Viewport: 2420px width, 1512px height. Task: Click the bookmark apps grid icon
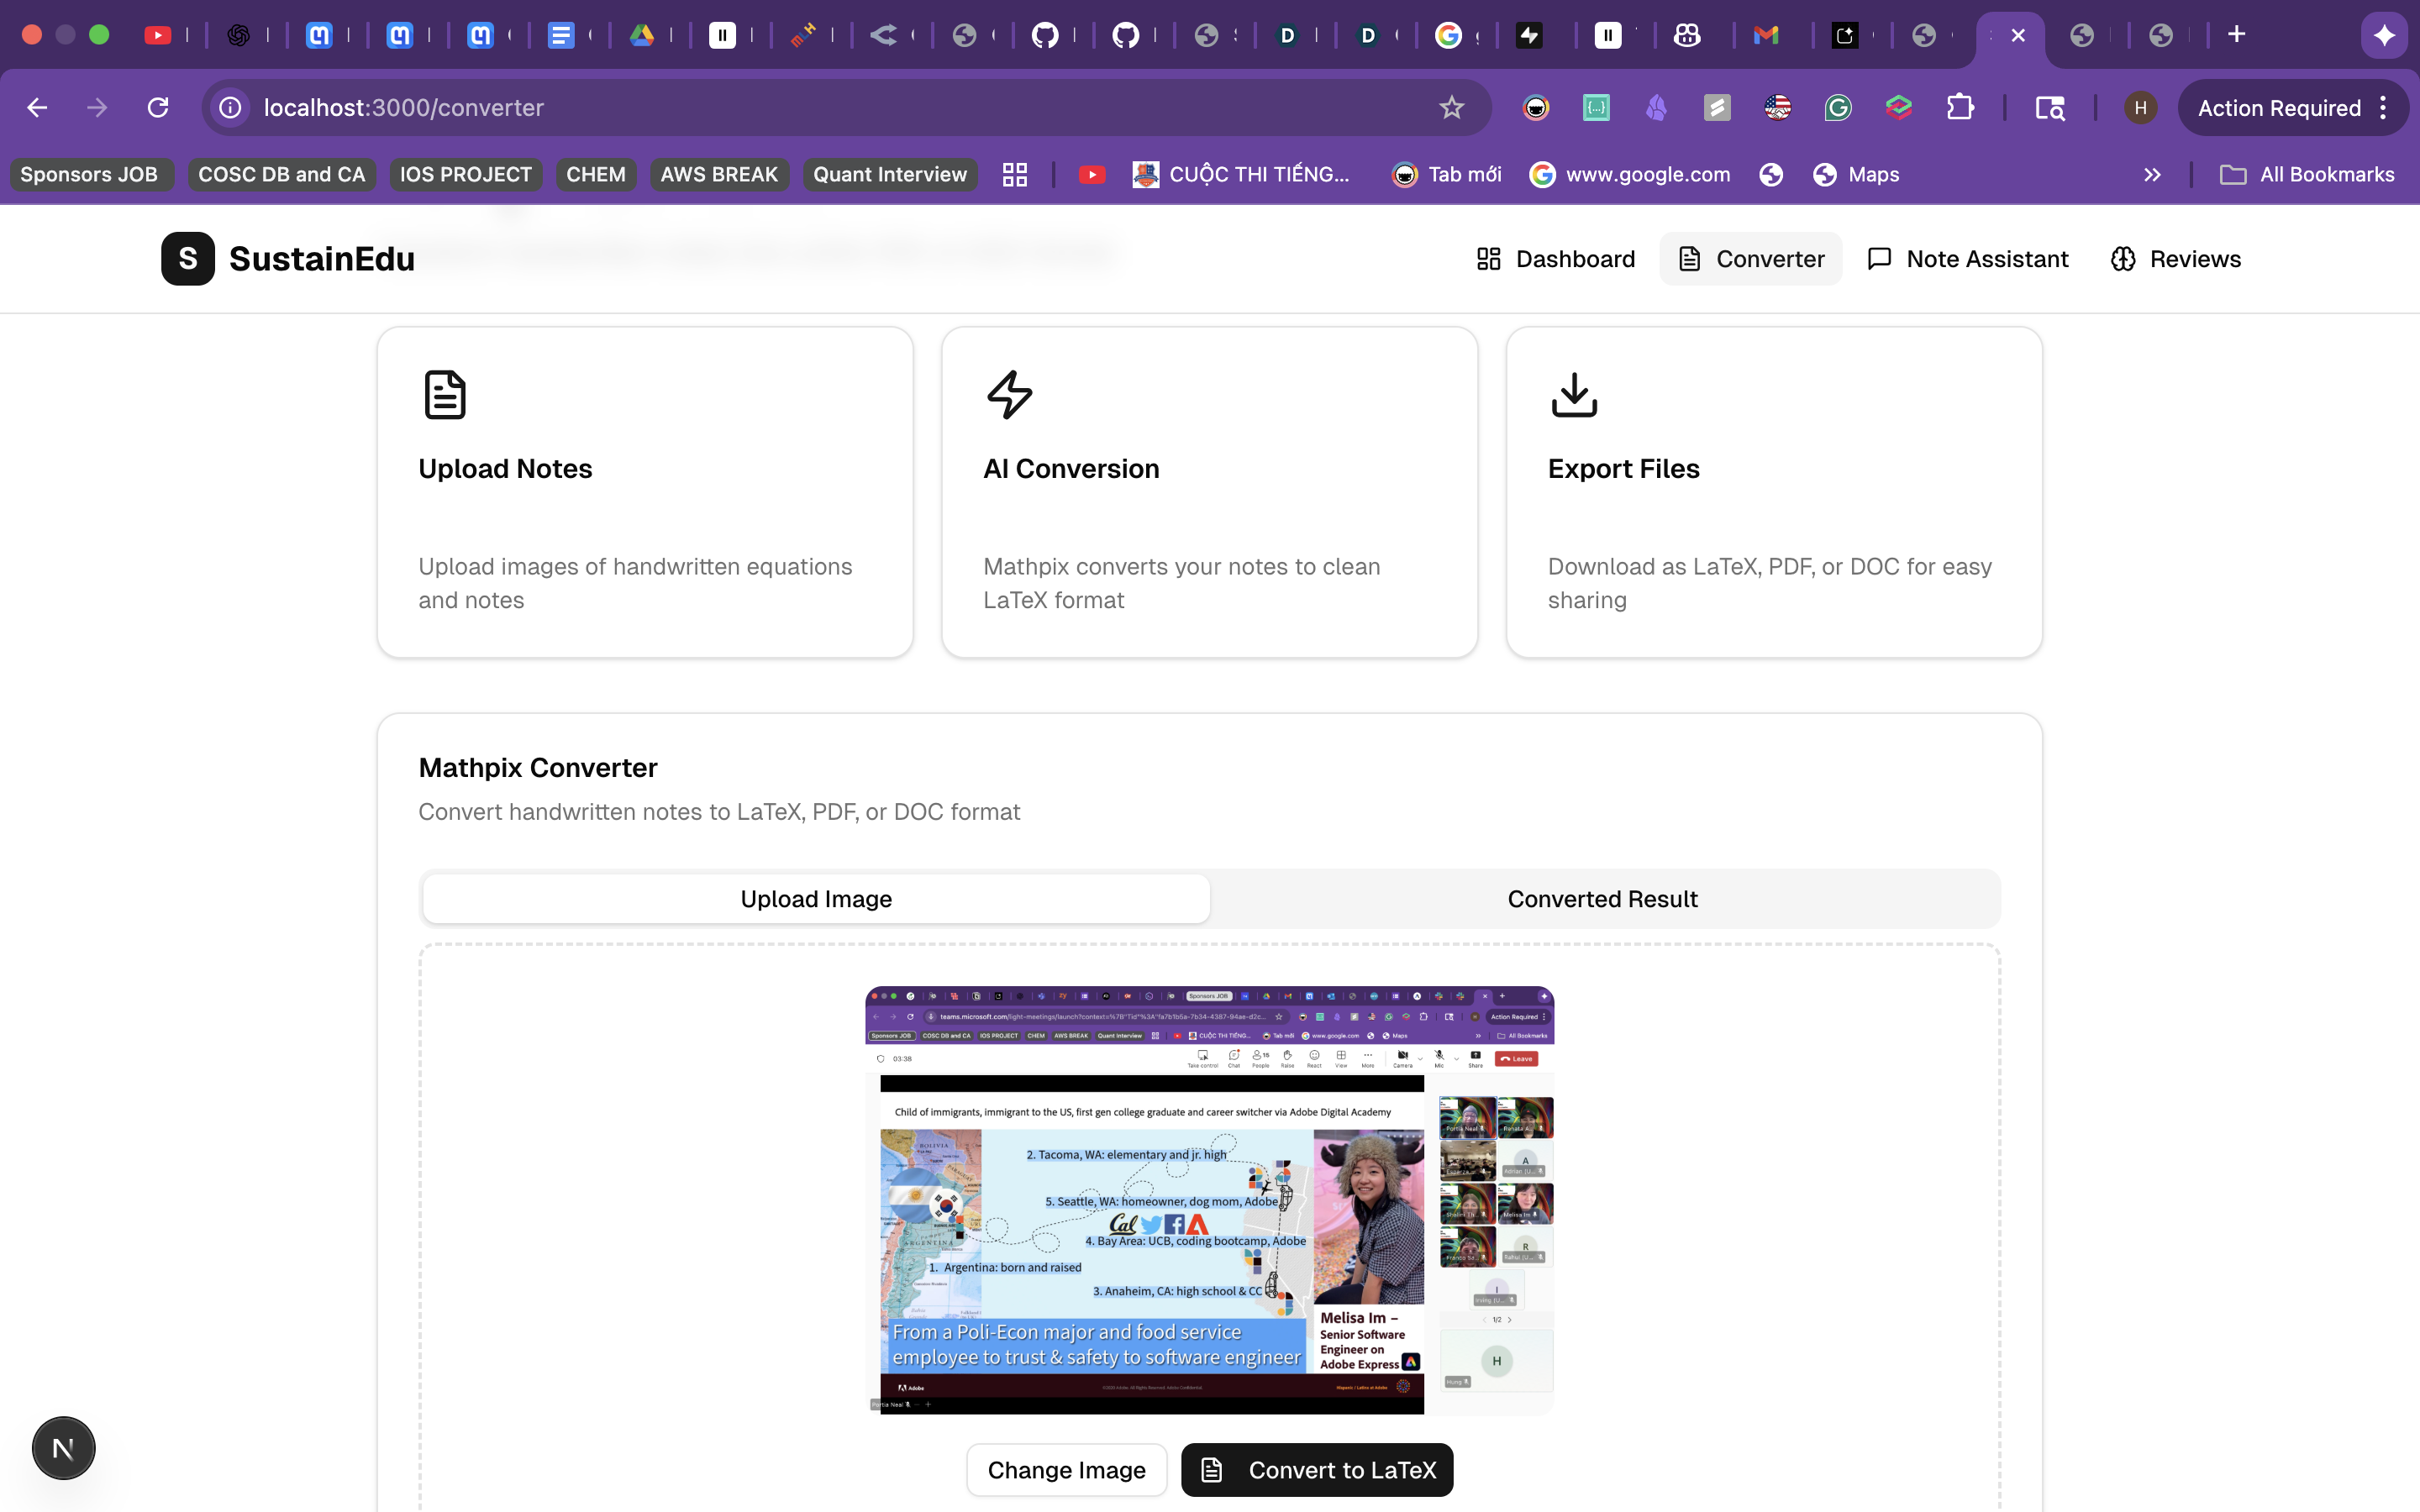(1015, 175)
